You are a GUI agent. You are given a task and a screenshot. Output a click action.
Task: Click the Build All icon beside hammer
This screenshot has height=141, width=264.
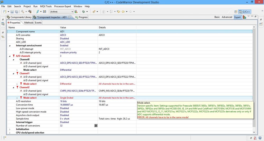30,11
